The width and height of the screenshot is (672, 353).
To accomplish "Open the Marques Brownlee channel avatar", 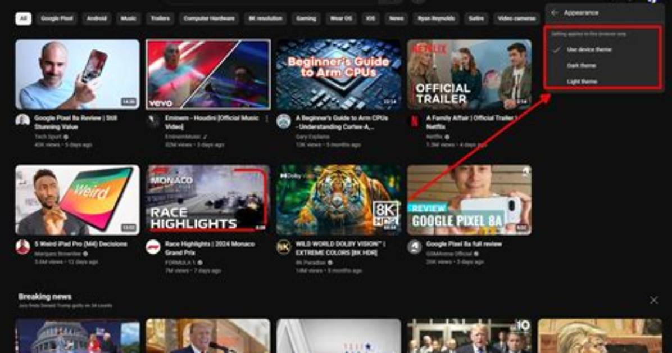I will [x=22, y=247].
